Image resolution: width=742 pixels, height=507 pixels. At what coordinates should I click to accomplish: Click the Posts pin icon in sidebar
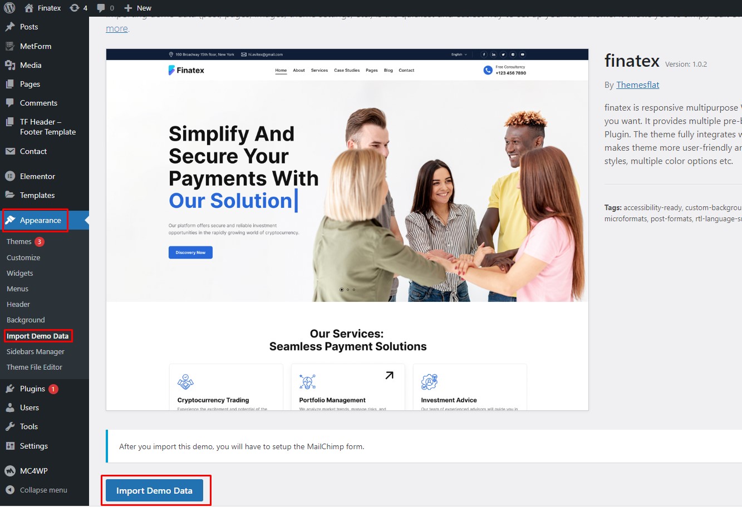tap(10, 27)
